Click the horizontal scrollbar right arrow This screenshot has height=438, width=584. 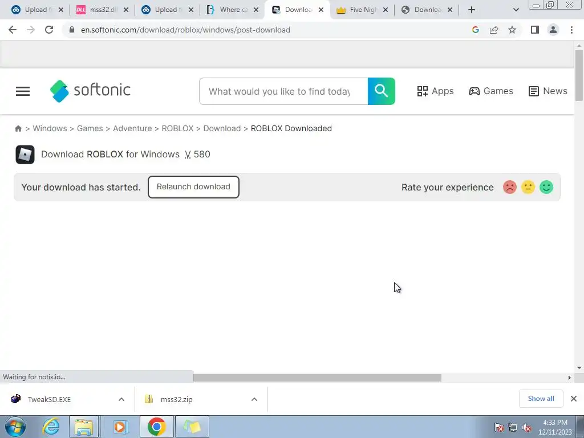tap(569, 378)
